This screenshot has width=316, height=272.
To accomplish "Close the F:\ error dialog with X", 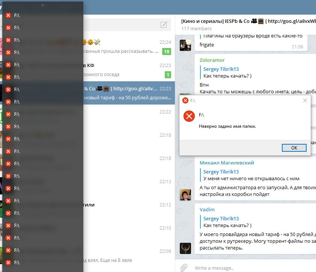I will point(305,100).
